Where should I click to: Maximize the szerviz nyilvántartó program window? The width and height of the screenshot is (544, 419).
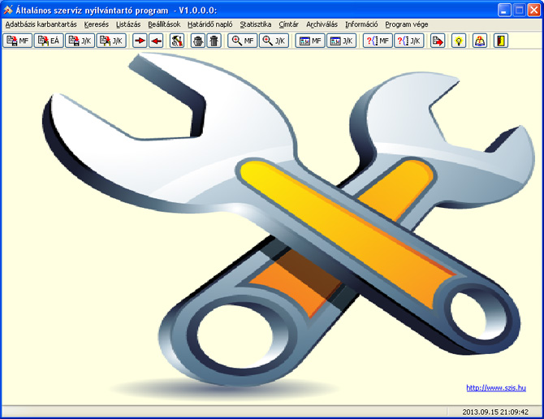click(520, 10)
